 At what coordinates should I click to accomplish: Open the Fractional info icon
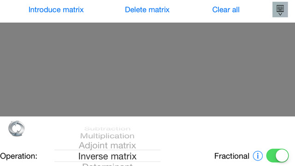coord(258,156)
